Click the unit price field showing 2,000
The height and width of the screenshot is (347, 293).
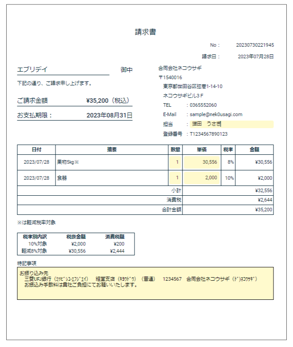tap(202, 178)
